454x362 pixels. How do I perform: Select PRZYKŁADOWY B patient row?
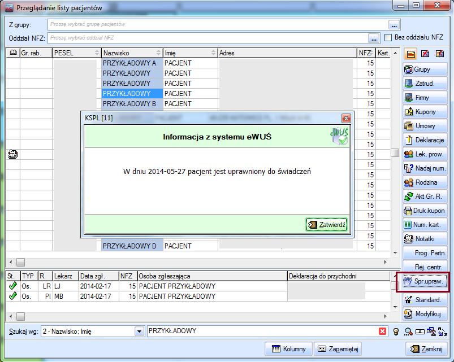tap(198, 103)
